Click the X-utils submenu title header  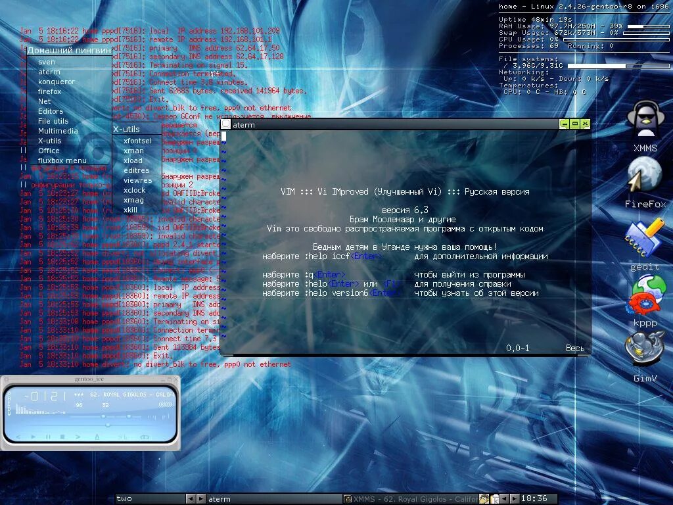point(137,129)
